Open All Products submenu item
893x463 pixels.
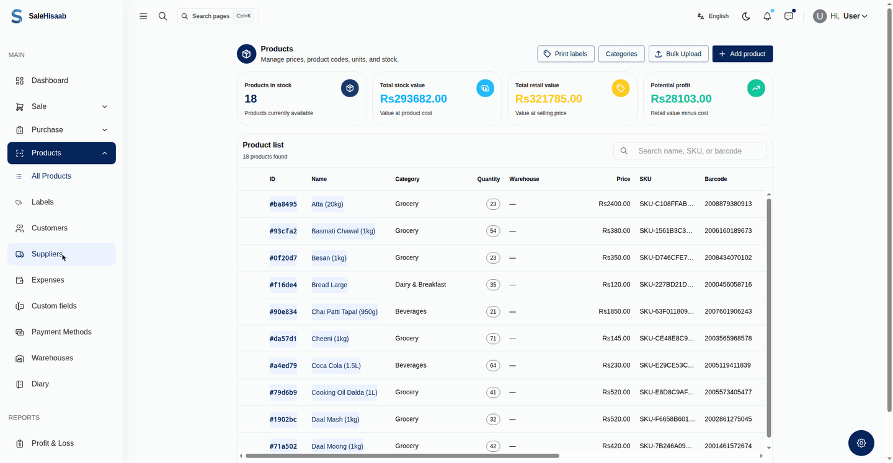(x=61, y=176)
